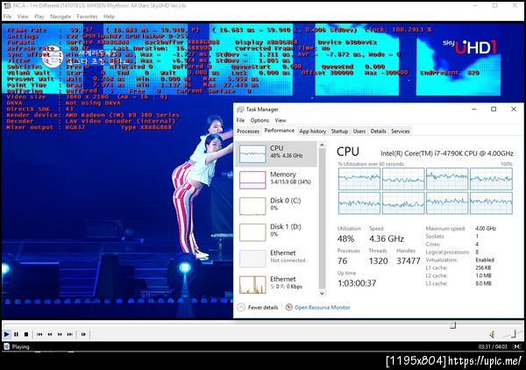The image size is (526, 370).
Task: Select the Memory resource entry
Action: coord(276,180)
